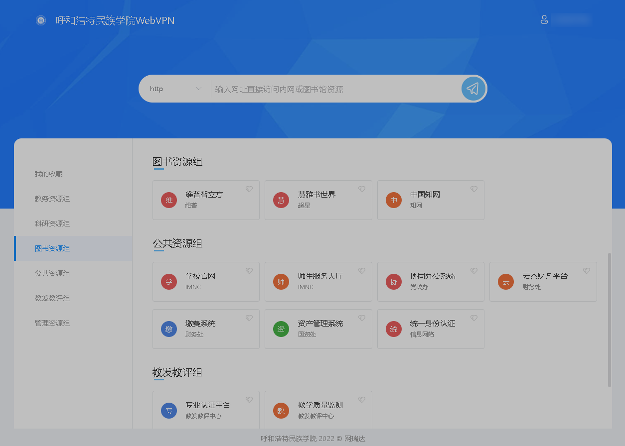
Task: Toggle favorite heart on 慧雅书世界 card
Action: [362, 189]
